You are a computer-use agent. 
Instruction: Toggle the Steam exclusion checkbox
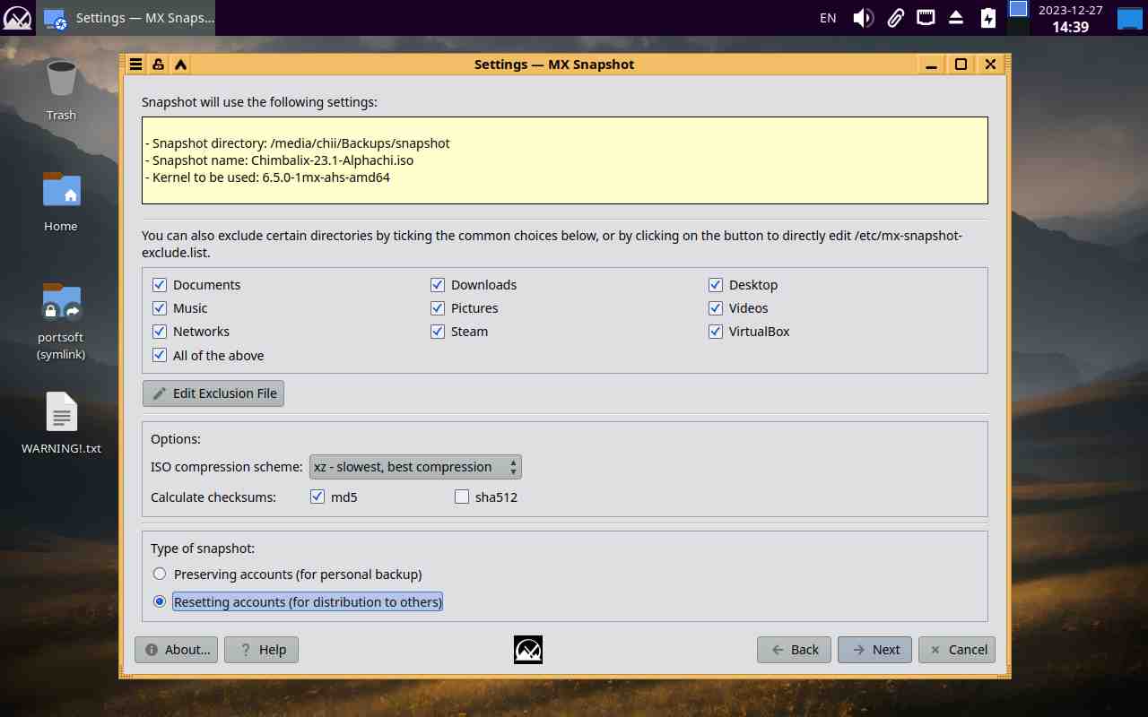438,332
